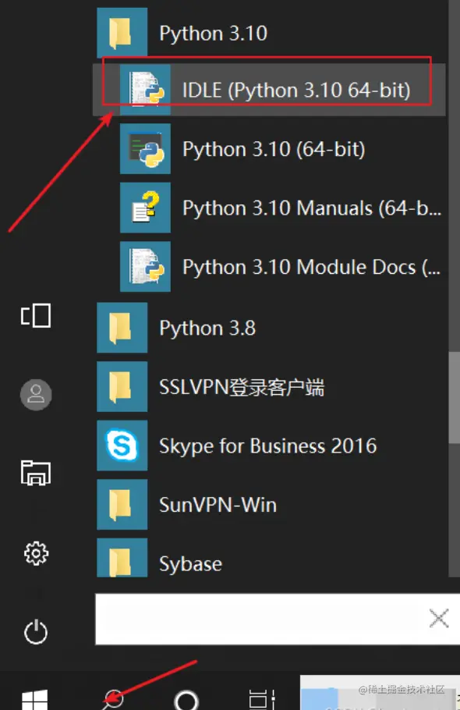Click the SunVPN-Win folder icon
Screen dimensions: 460x710
click(x=122, y=504)
